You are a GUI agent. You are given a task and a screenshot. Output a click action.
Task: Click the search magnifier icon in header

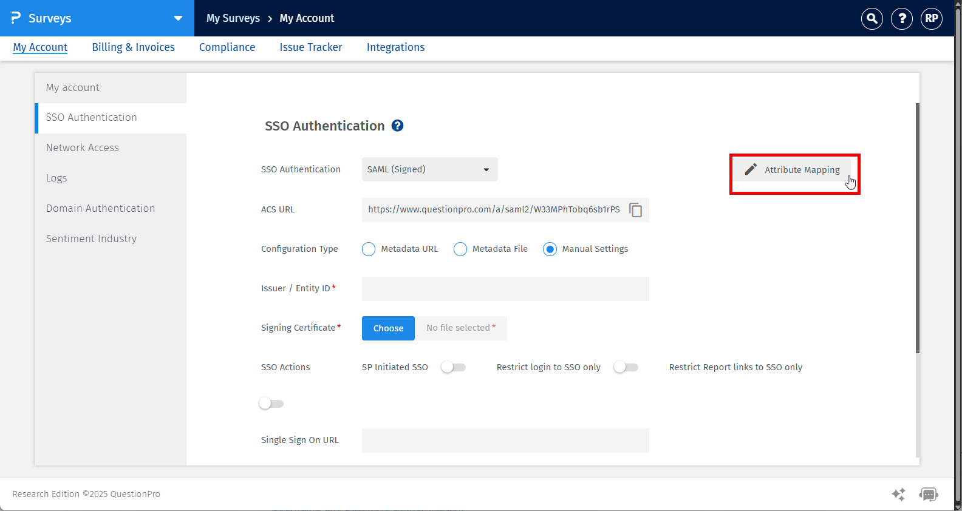tap(872, 19)
